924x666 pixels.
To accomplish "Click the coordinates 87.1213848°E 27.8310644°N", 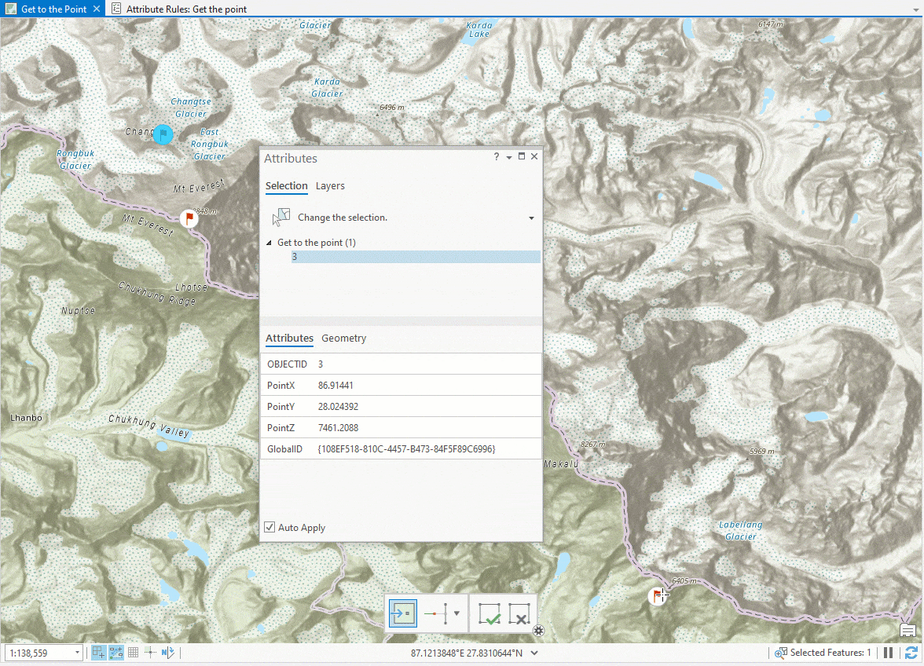I will (466, 653).
